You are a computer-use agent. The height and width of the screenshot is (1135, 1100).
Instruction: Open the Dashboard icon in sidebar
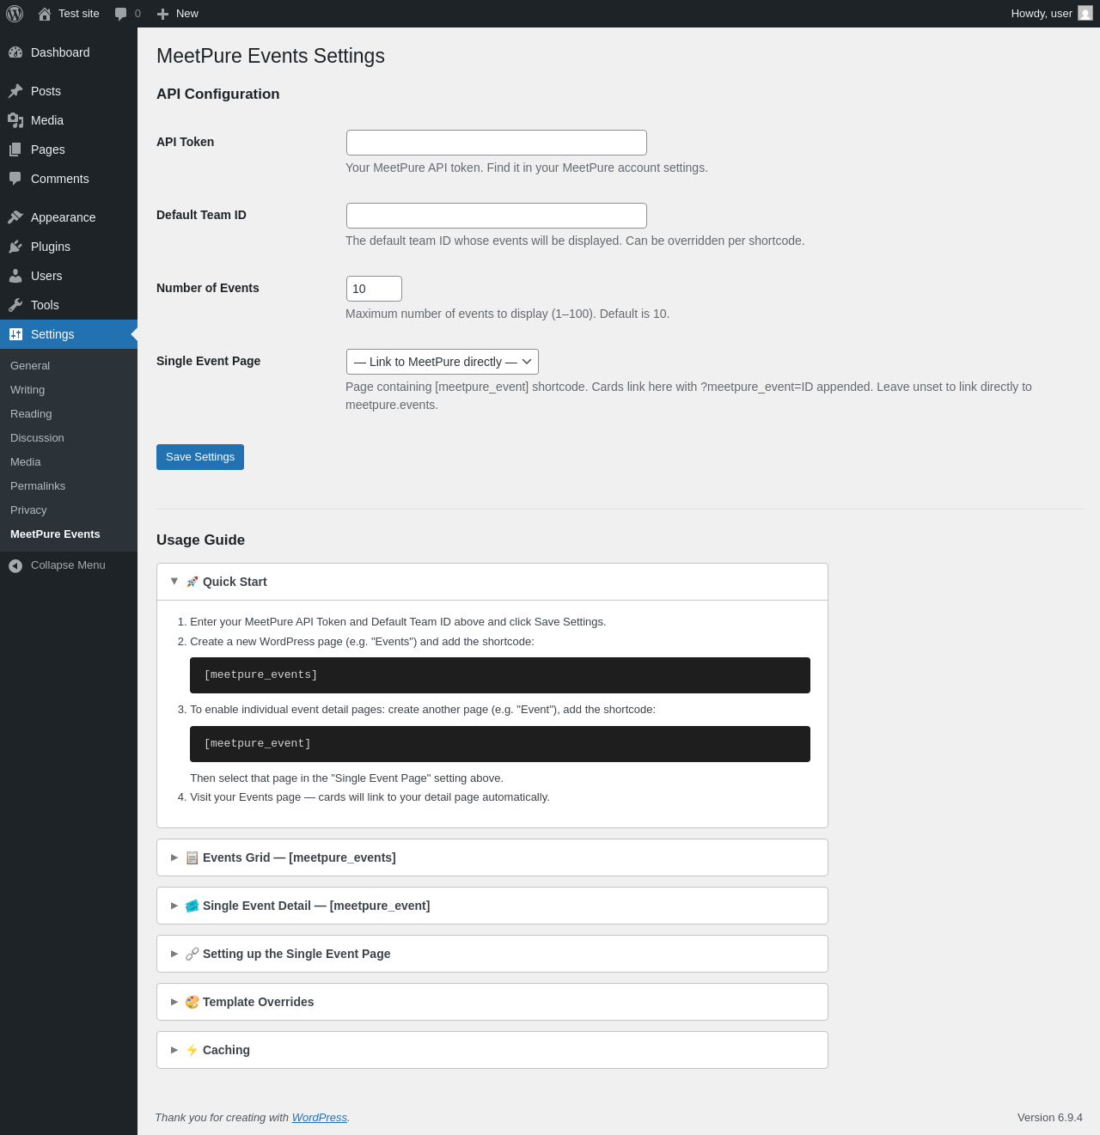tap(15, 52)
